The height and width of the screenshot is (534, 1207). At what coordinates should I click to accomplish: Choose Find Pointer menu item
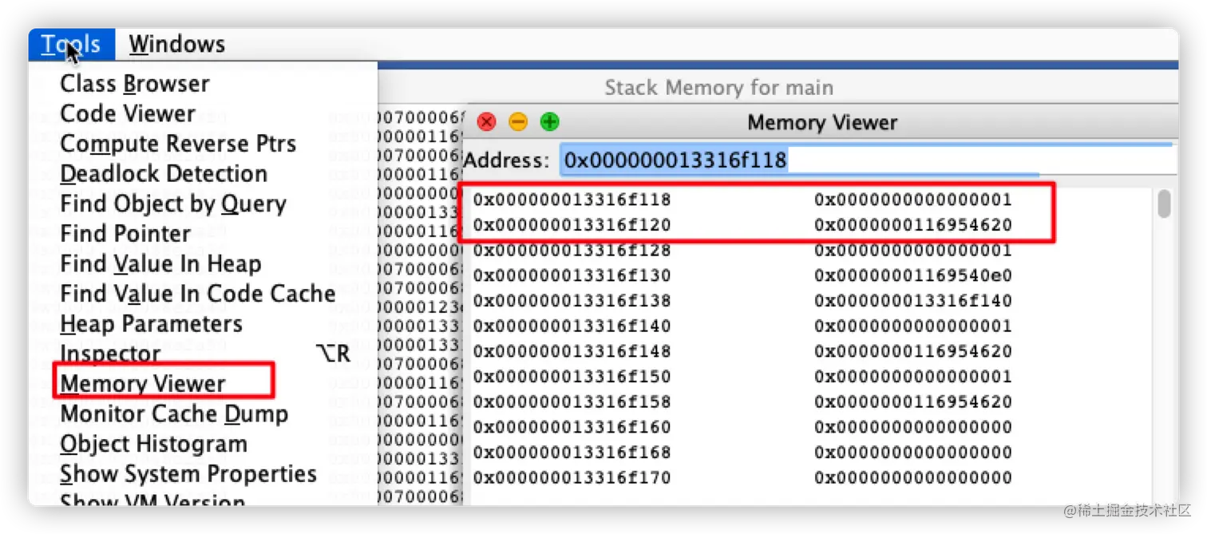tap(125, 234)
